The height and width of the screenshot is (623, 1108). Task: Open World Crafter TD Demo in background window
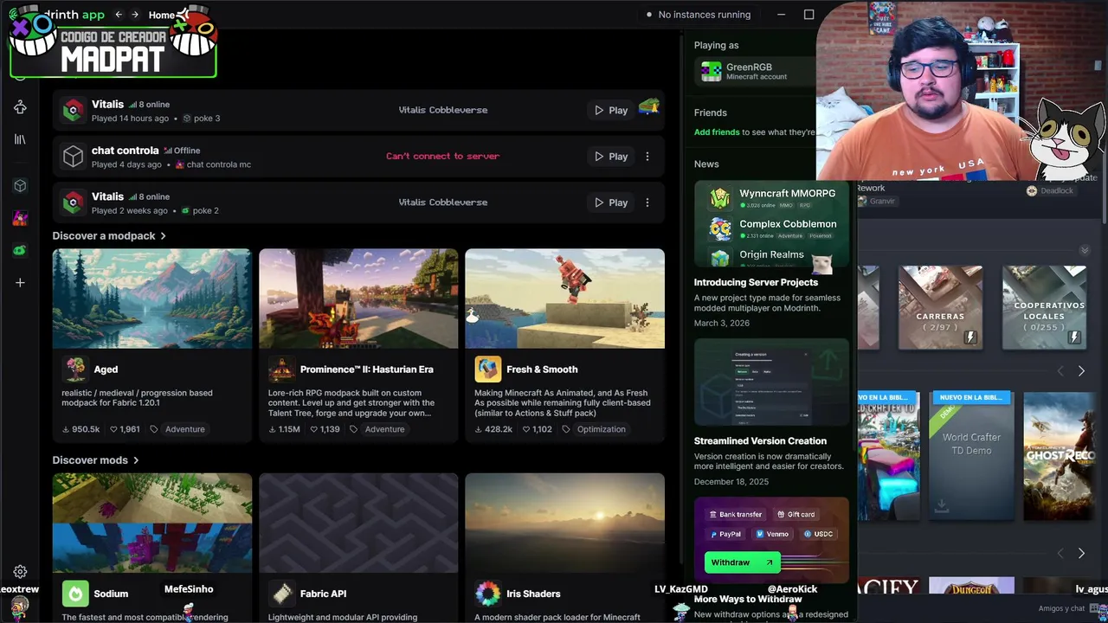click(x=971, y=456)
